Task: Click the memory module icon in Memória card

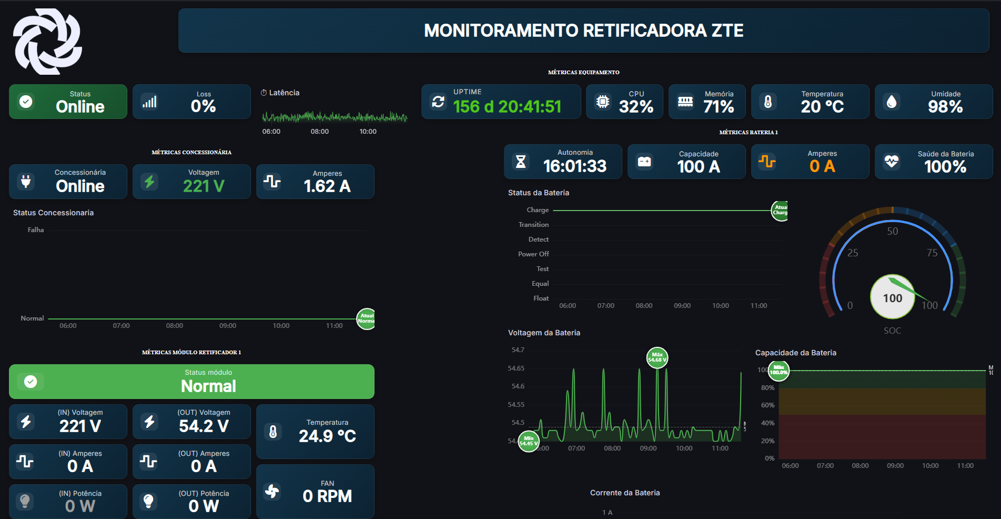Action: click(685, 102)
